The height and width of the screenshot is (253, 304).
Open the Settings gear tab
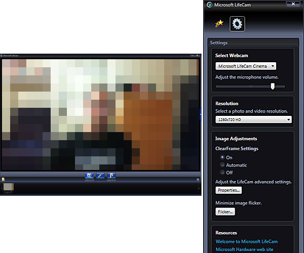237,24
